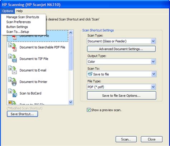Viewport: 170px width, 146px height.
Task: Open Save to file Save Options
Action: 122,96
